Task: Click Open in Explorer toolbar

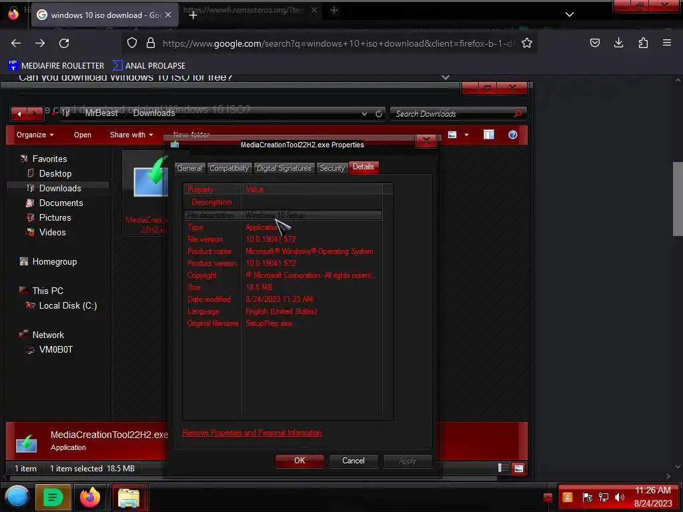Action: coord(82,135)
